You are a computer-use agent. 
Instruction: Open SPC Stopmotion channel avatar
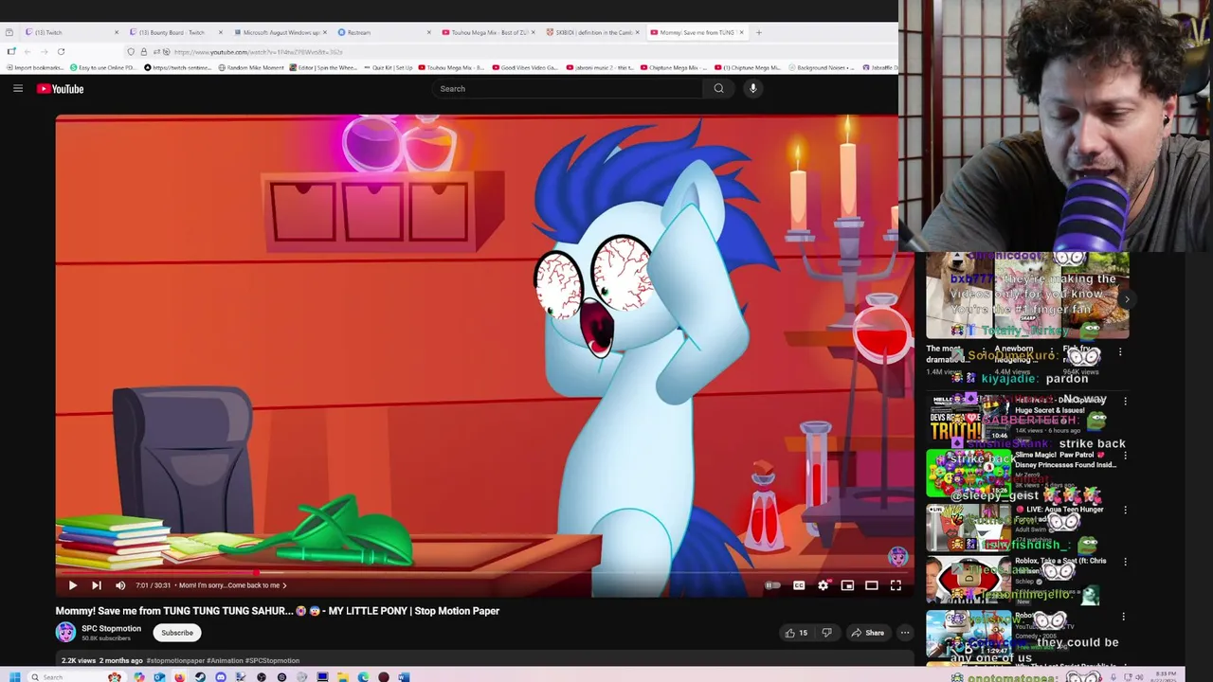coord(65,633)
